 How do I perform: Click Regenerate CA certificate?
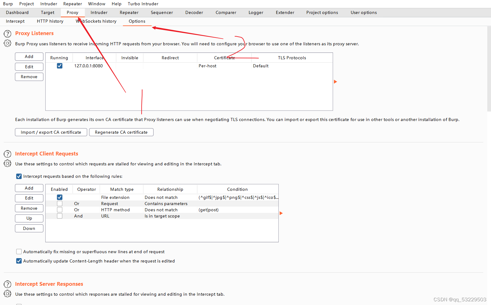[121, 132]
